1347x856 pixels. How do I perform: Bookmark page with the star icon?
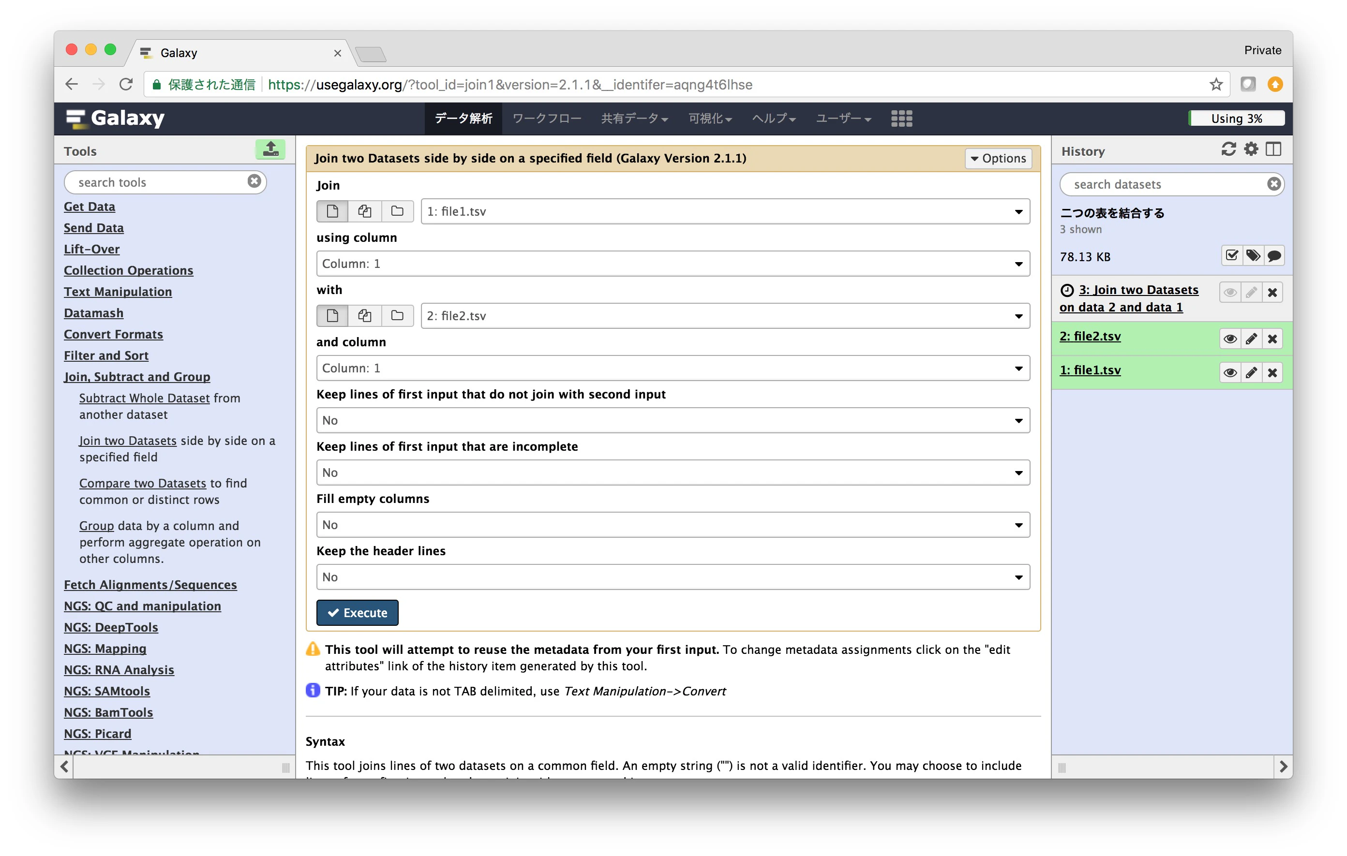click(1215, 85)
